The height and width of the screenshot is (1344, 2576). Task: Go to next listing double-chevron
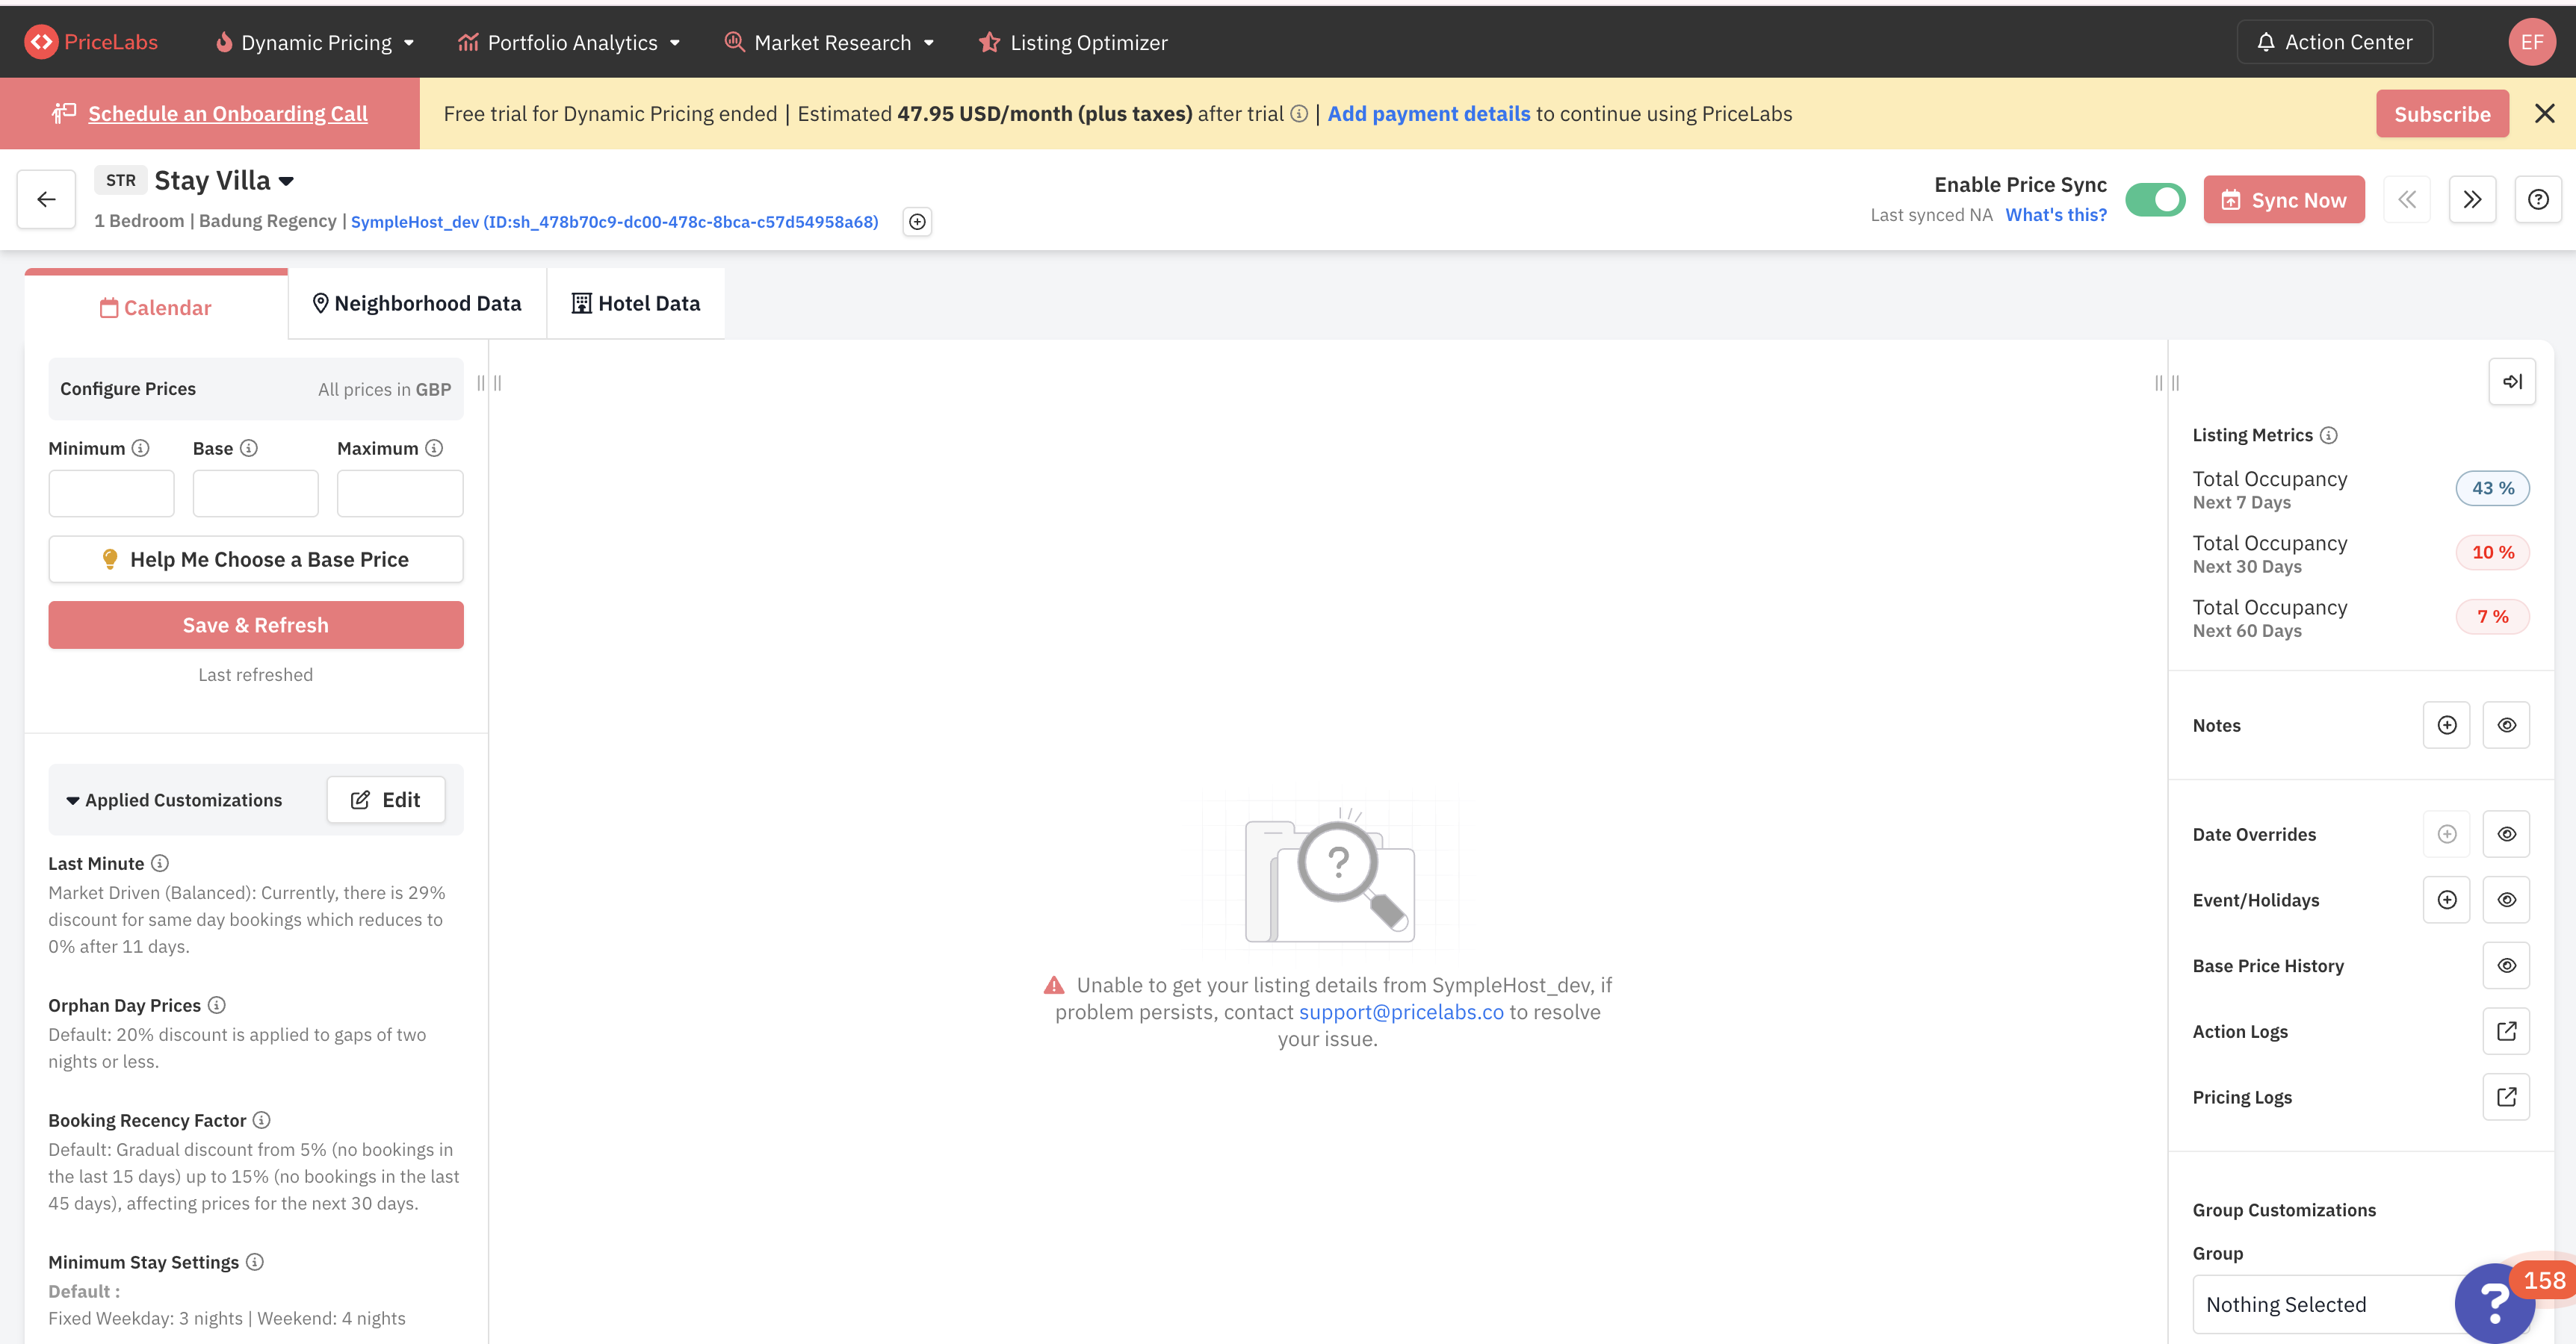coord(2472,200)
